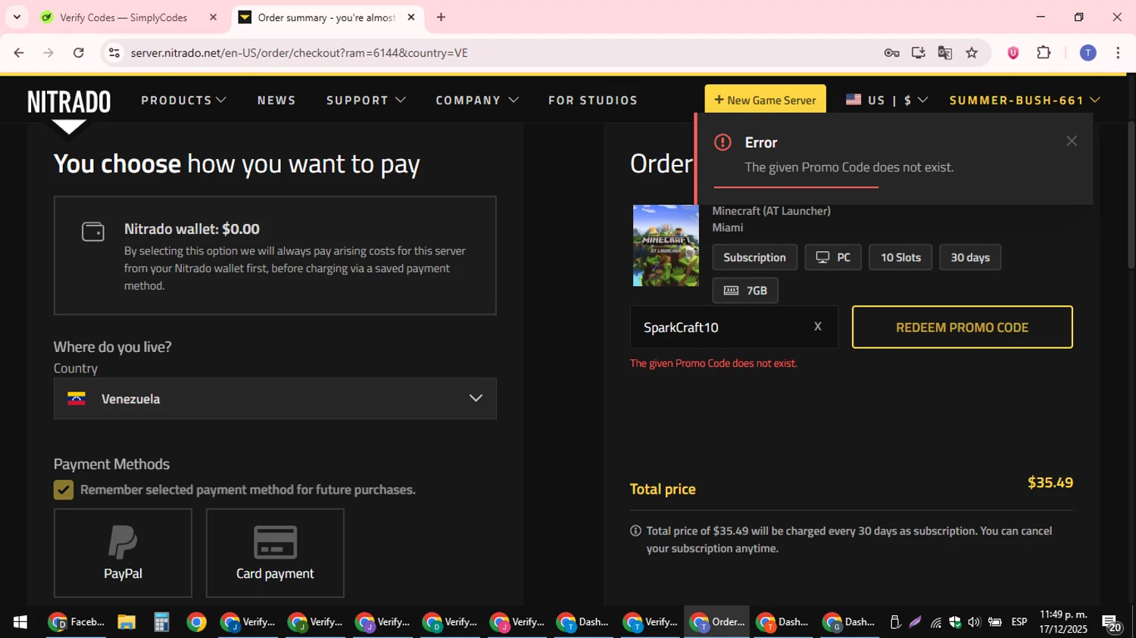Image resolution: width=1136 pixels, height=638 pixels.
Task: Click the browser forward arrow
Action: [48, 52]
